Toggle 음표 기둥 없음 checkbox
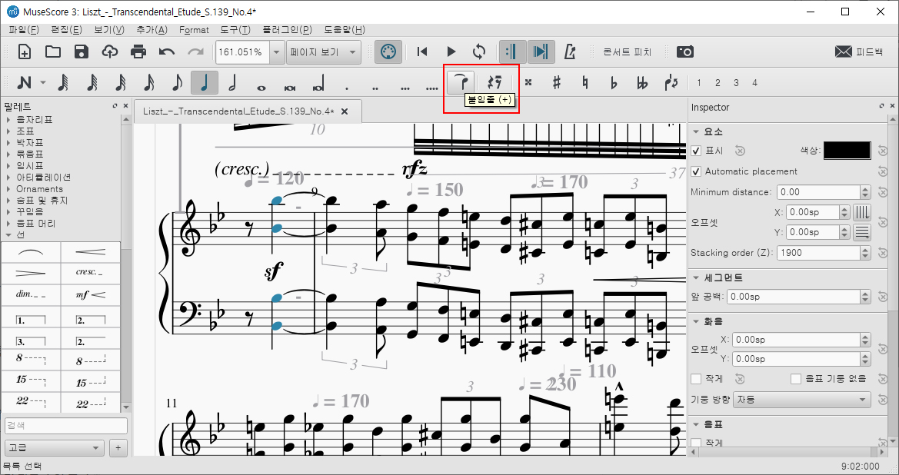Viewport: 899px width, 475px height. 796,379
